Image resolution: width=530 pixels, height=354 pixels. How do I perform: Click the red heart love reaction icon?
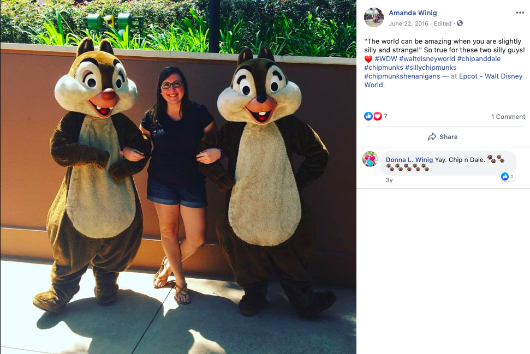coord(377,116)
